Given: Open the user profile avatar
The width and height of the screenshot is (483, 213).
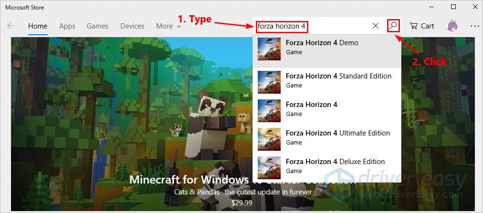Looking at the screenshot, I should (452, 26).
